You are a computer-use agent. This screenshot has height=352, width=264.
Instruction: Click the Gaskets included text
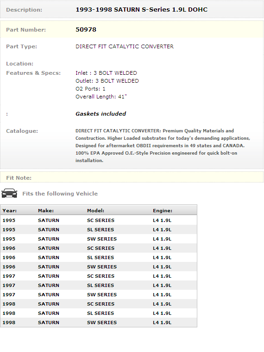(x=101, y=114)
